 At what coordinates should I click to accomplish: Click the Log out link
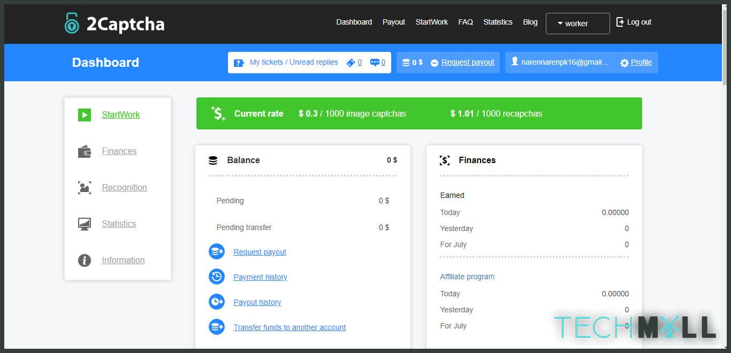point(639,22)
